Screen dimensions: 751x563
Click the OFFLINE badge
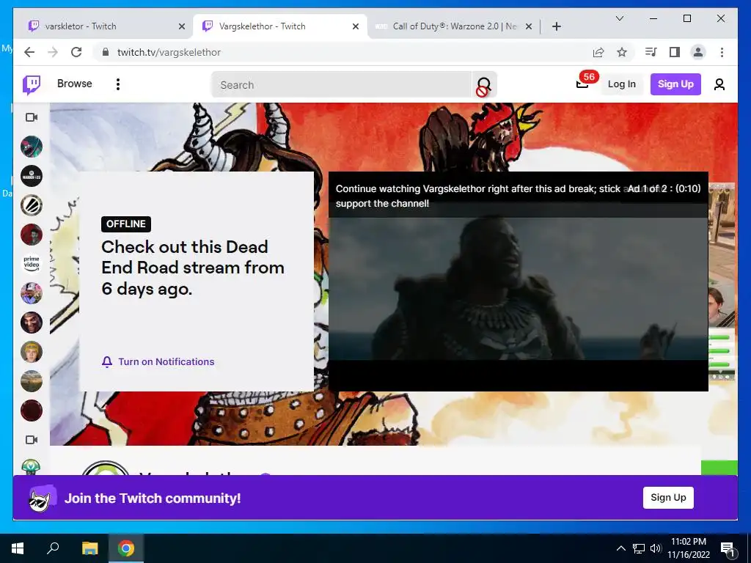[x=126, y=224]
